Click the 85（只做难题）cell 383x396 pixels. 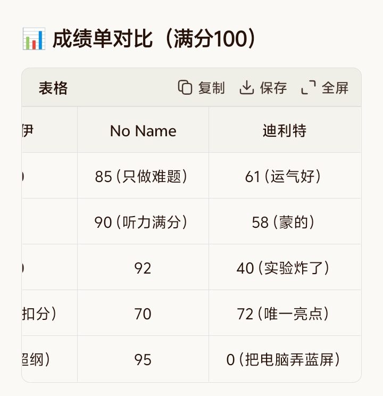(143, 177)
